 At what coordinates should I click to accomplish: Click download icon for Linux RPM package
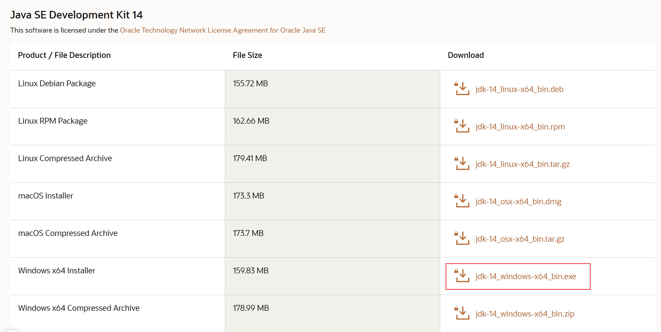point(462,126)
